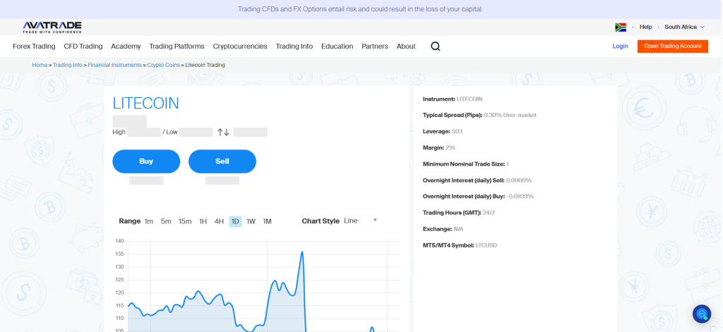Open the site search magnifier icon
Viewport: 723px width, 332px height.
435,46
